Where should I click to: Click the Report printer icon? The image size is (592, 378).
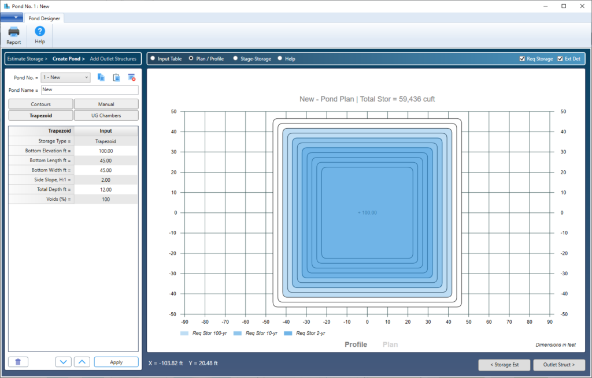[x=14, y=32]
